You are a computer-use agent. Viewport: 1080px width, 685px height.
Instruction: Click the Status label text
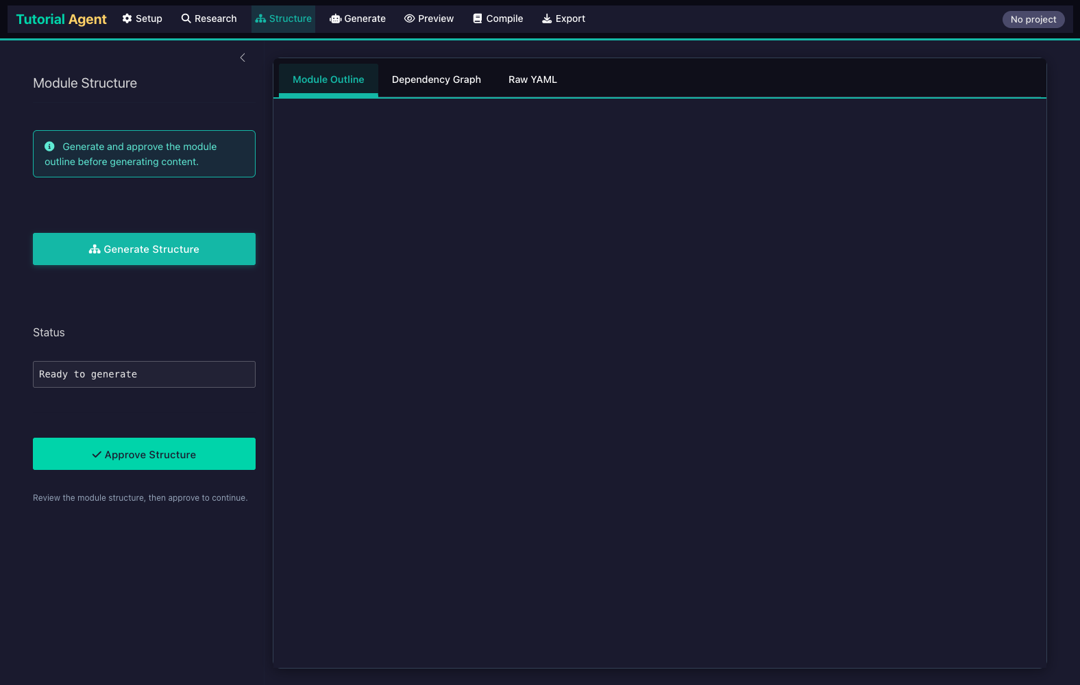pos(49,332)
